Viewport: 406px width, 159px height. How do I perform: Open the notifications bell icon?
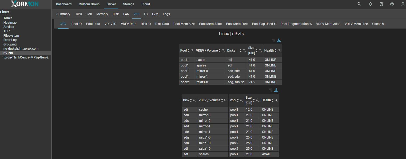[370, 4]
